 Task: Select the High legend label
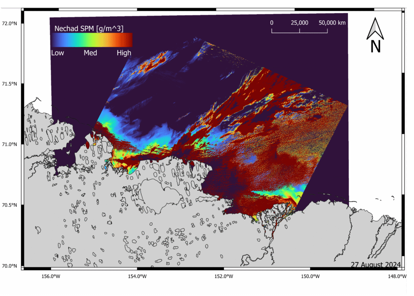(x=124, y=53)
